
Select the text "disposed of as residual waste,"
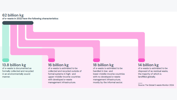point(153,71)
